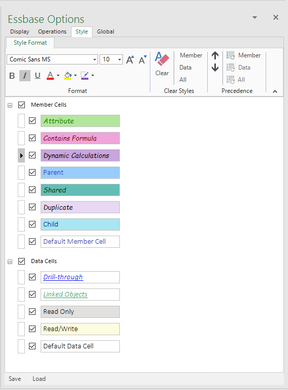Open border color dropdown arrow

(x=92, y=75)
